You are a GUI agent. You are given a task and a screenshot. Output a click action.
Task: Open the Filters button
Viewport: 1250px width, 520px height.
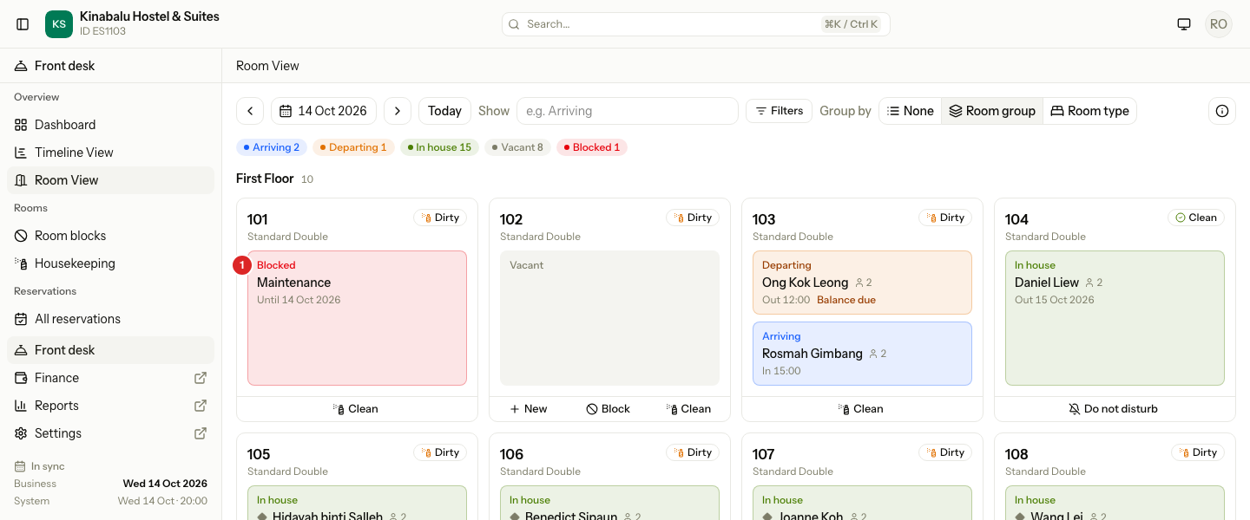click(780, 111)
